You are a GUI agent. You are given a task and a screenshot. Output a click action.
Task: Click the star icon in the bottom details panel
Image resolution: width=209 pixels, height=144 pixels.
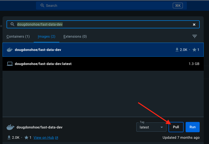pyautogui.click(x=26, y=137)
